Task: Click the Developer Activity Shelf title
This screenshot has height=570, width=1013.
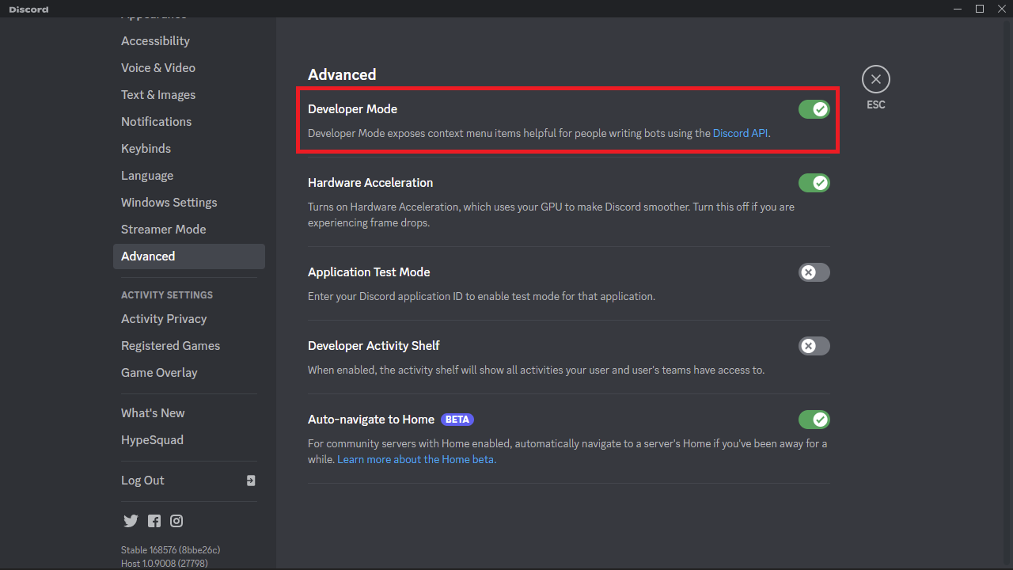Action: click(x=374, y=346)
